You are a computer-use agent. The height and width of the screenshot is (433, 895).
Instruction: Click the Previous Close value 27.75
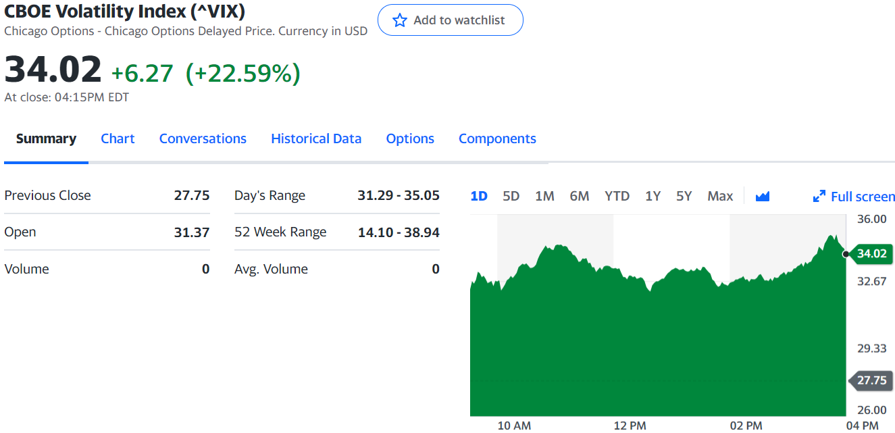pyautogui.click(x=192, y=195)
